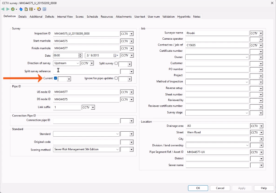The width and height of the screenshot is (276, 193).
Task: Click the time spinner arrows in Date
Action: (x=80, y=55)
